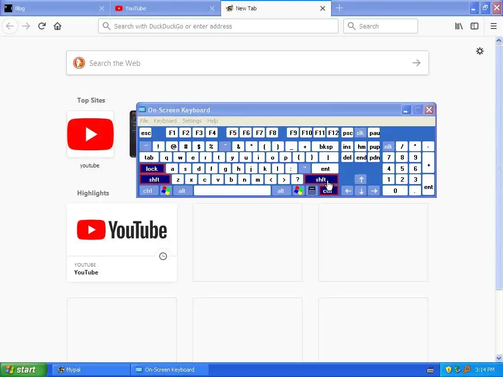
Task: Open the hamburger application menu
Action: point(494,26)
